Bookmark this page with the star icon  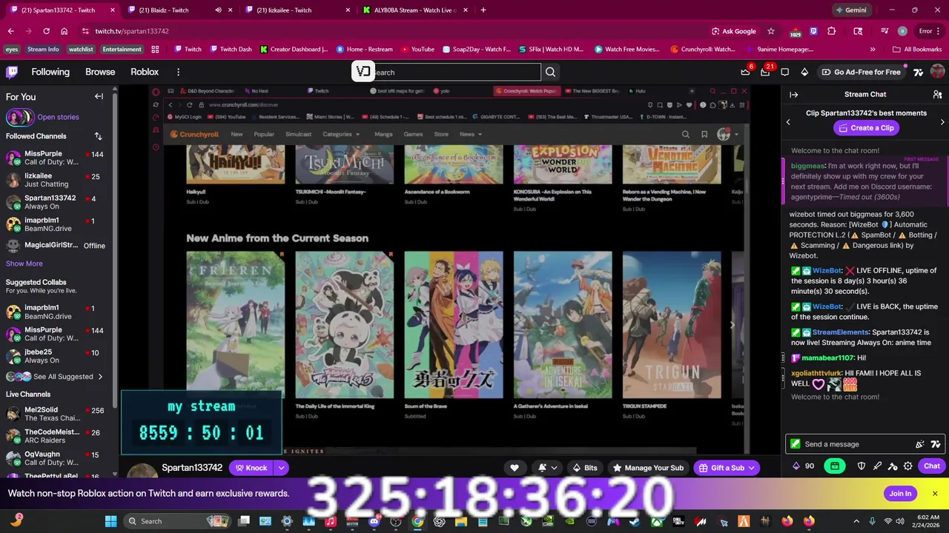click(x=771, y=31)
